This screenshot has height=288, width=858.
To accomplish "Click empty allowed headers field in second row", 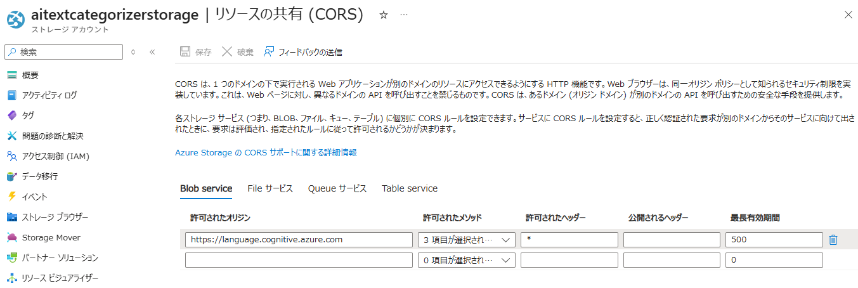I will click(x=569, y=260).
